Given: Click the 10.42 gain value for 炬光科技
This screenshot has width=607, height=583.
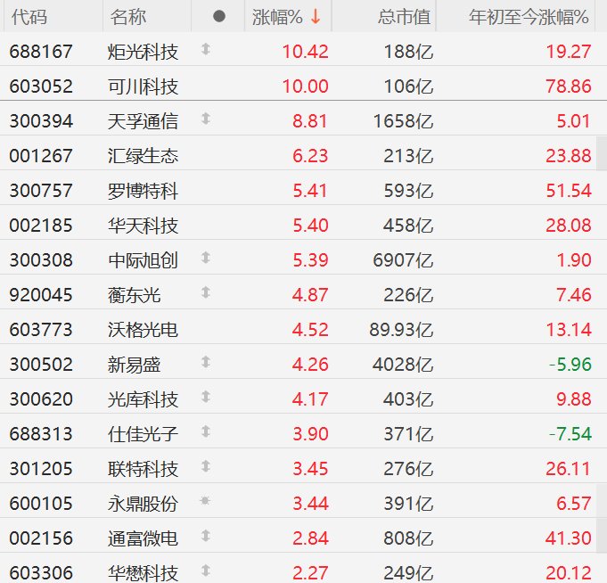Looking at the screenshot, I should tap(305, 52).
